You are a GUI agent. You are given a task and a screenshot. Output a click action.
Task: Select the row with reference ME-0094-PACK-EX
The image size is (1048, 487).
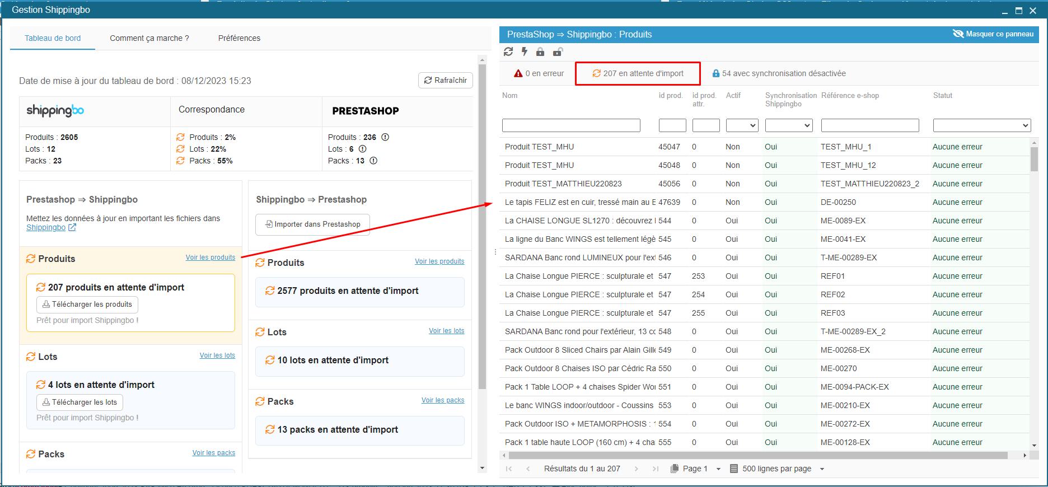click(x=765, y=387)
